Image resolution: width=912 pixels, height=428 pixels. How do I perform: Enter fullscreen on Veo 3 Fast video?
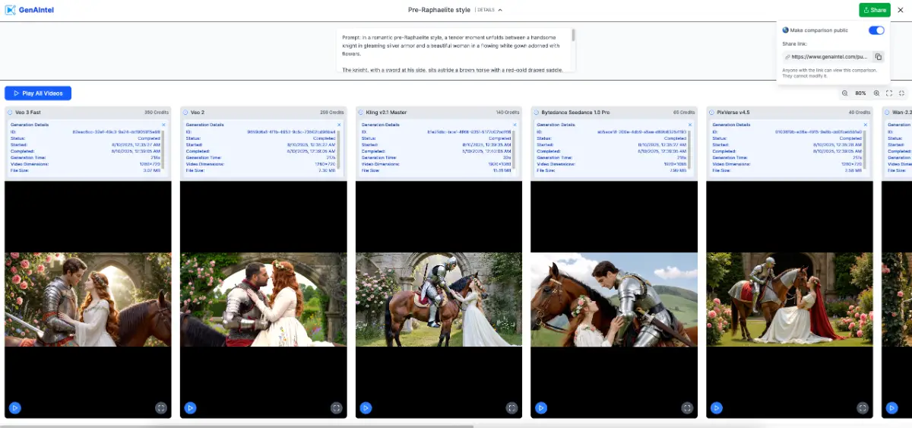[x=161, y=407]
